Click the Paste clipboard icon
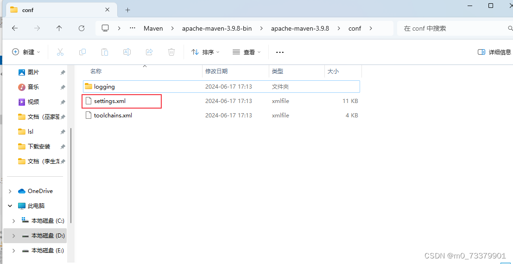 click(x=105, y=52)
